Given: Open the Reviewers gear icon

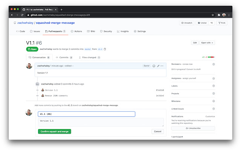Looking at the screenshot, I should [214, 64].
